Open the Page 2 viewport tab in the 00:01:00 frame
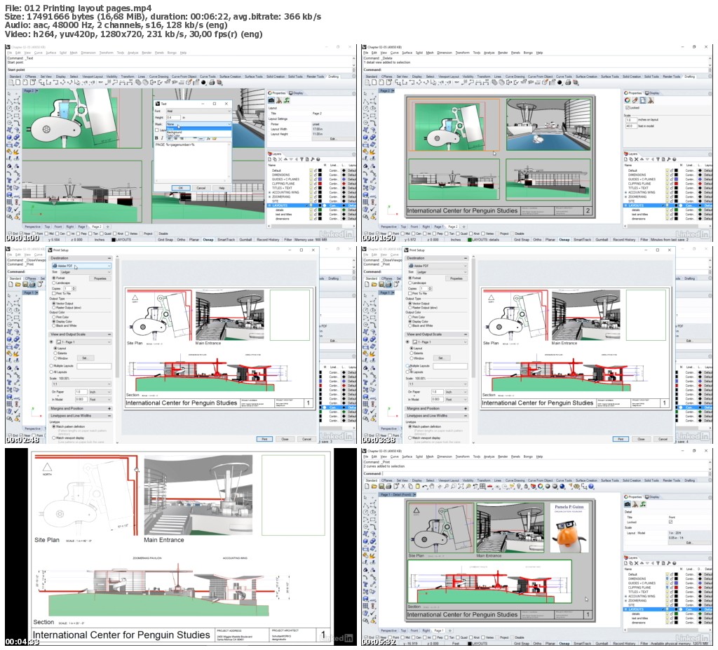718x650 pixels. point(97,226)
